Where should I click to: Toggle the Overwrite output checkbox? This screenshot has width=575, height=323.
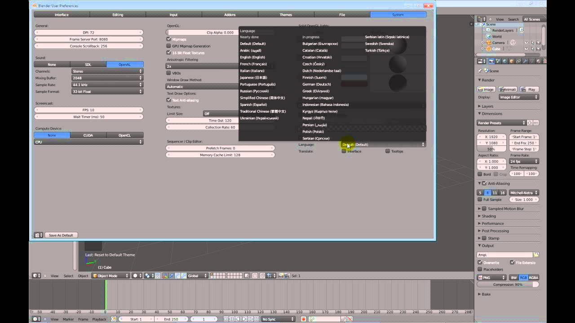click(x=480, y=262)
